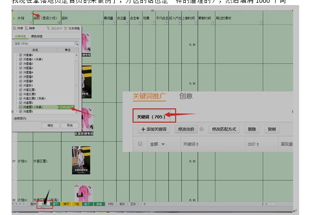Click the 确定 button in filter panel
This screenshot has width=324, height=215.
pos(50,125)
